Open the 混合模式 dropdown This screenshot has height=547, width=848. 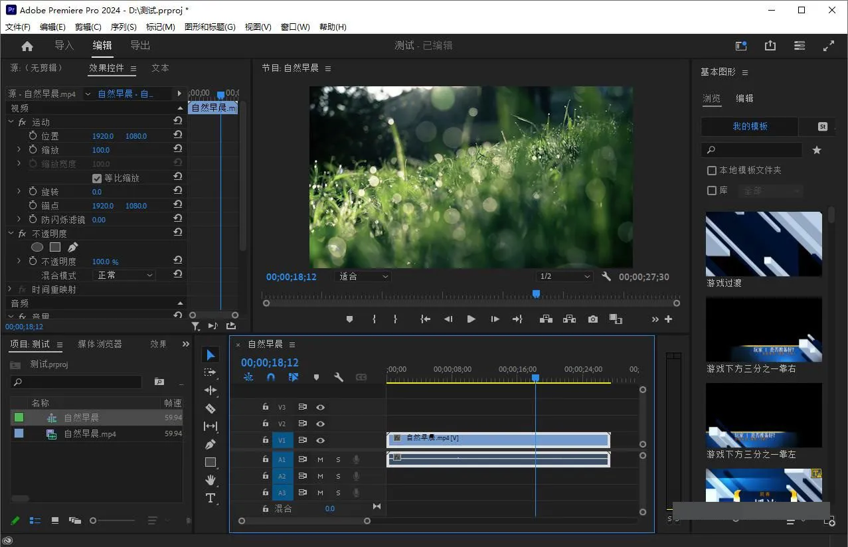click(125, 275)
